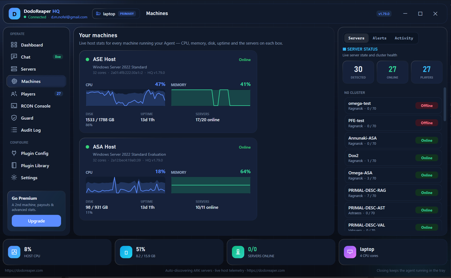Open the RCON Console terminal icon
This screenshot has width=451, height=278.
coord(14,106)
